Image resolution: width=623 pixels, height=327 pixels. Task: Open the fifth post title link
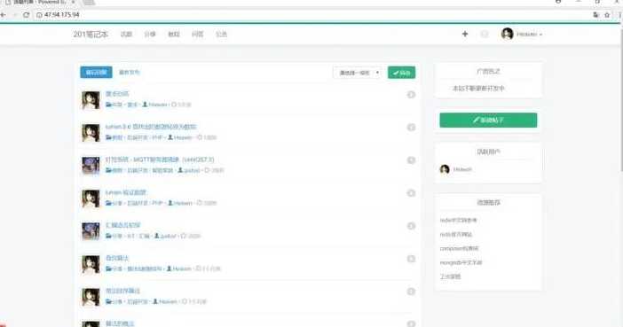pyautogui.click(x=122, y=225)
